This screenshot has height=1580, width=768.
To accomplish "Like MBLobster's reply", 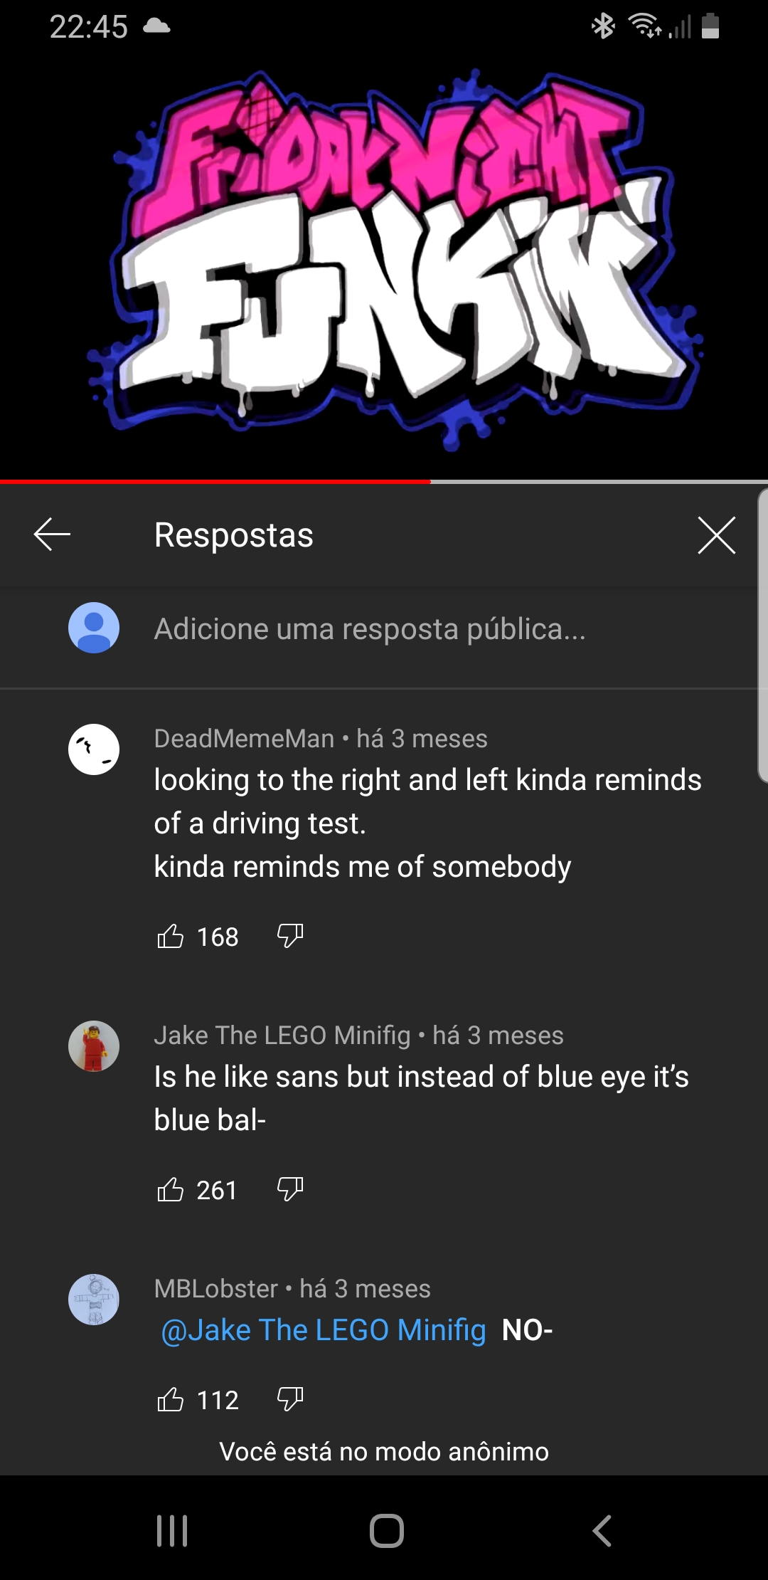I will [170, 1399].
